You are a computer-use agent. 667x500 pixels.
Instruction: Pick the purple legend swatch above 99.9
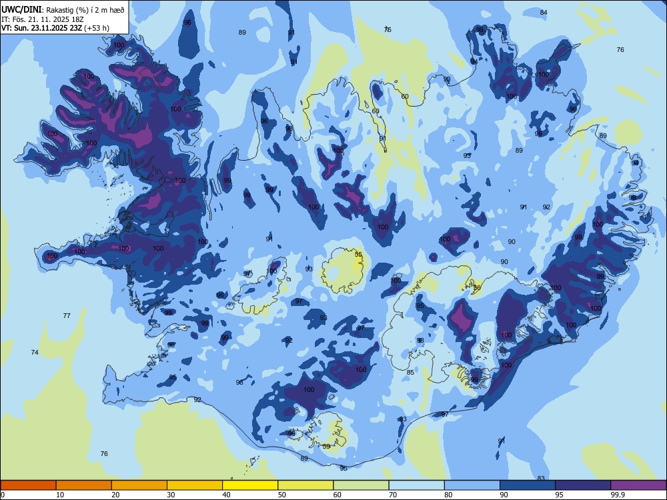click(x=638, y=485)
